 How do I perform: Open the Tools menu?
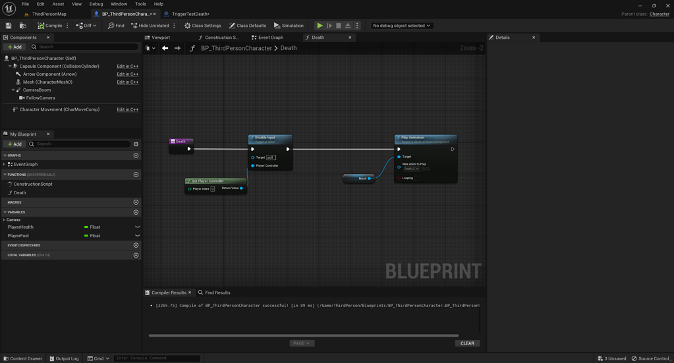[x=140, y=4]
